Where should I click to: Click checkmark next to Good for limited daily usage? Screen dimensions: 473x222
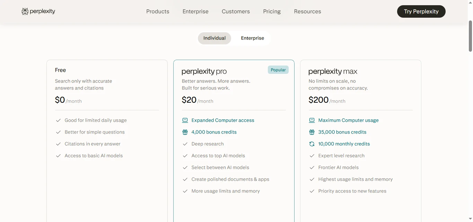coord(58,120)
